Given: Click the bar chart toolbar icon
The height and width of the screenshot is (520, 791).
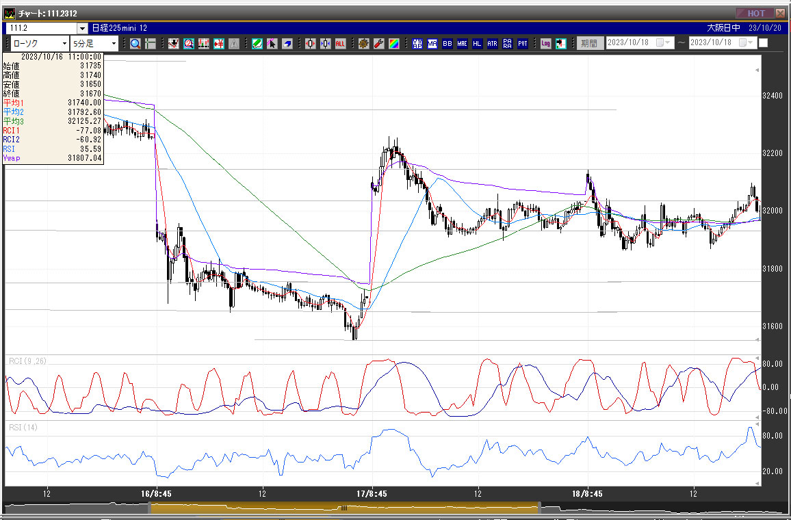Looking at the screenshot, I should pos(204,44).
